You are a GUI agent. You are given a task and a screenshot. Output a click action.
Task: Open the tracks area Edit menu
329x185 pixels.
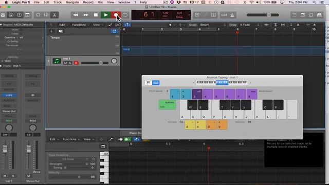tap(63, 25)
